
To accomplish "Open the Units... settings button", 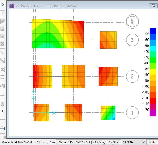I will [152, 142].
